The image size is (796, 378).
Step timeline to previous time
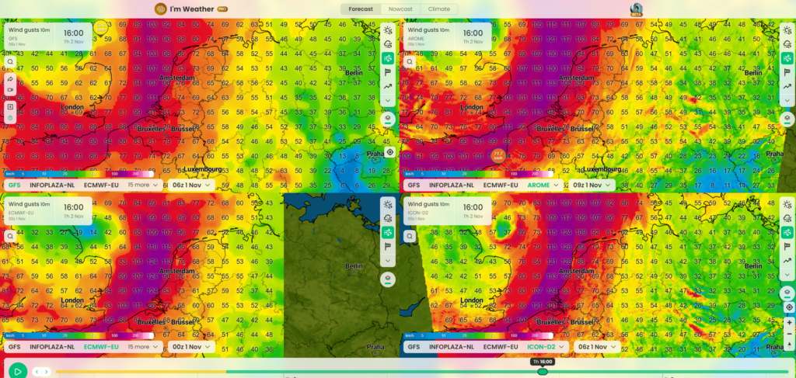pyautogui.click(x=37, y=372)
